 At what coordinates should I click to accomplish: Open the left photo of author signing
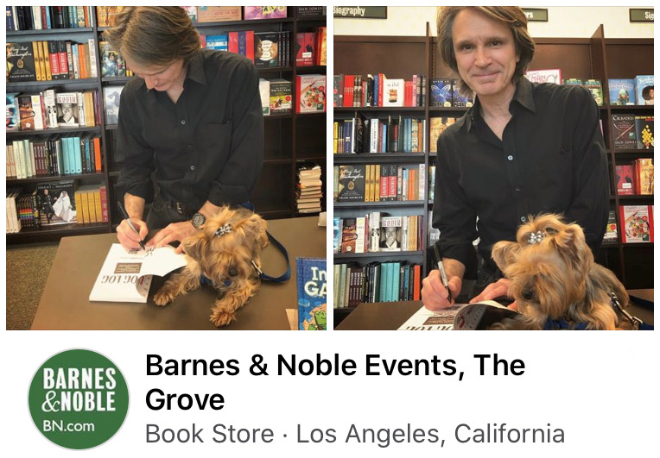(x=166, y=168)
